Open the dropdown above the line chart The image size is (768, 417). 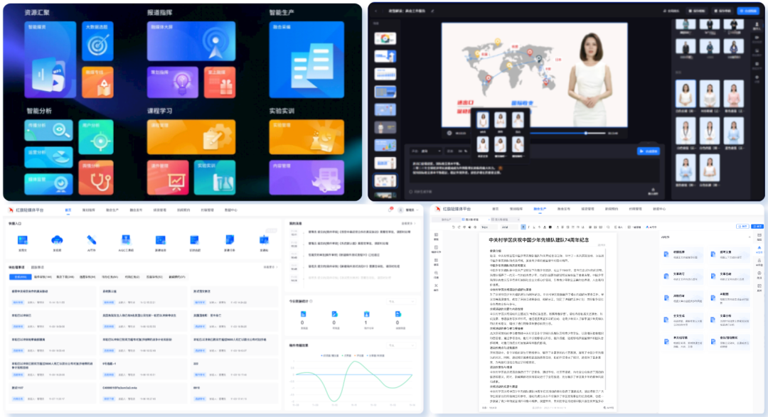point(396,345)
